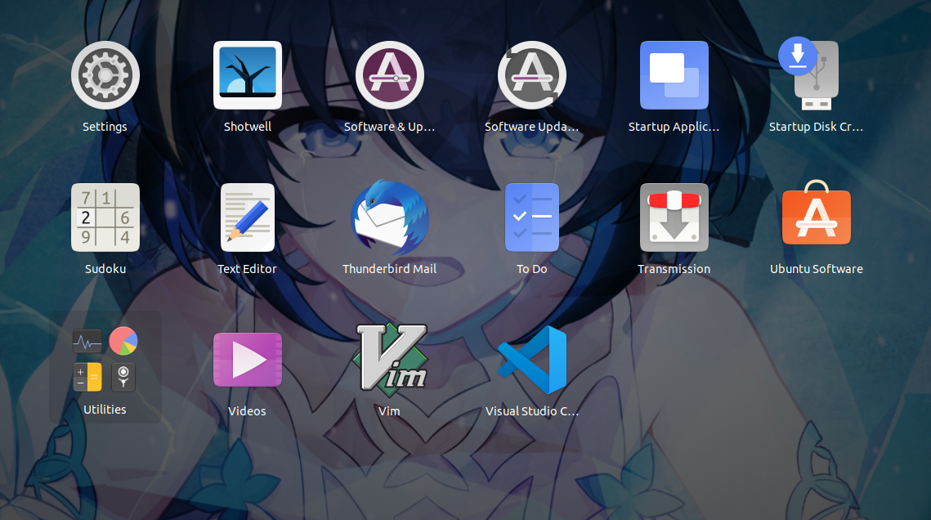The height and width of the screenshot is (520, 931).
Task: Launch Ubuntu Software store
Action: [x=816, y=217]
